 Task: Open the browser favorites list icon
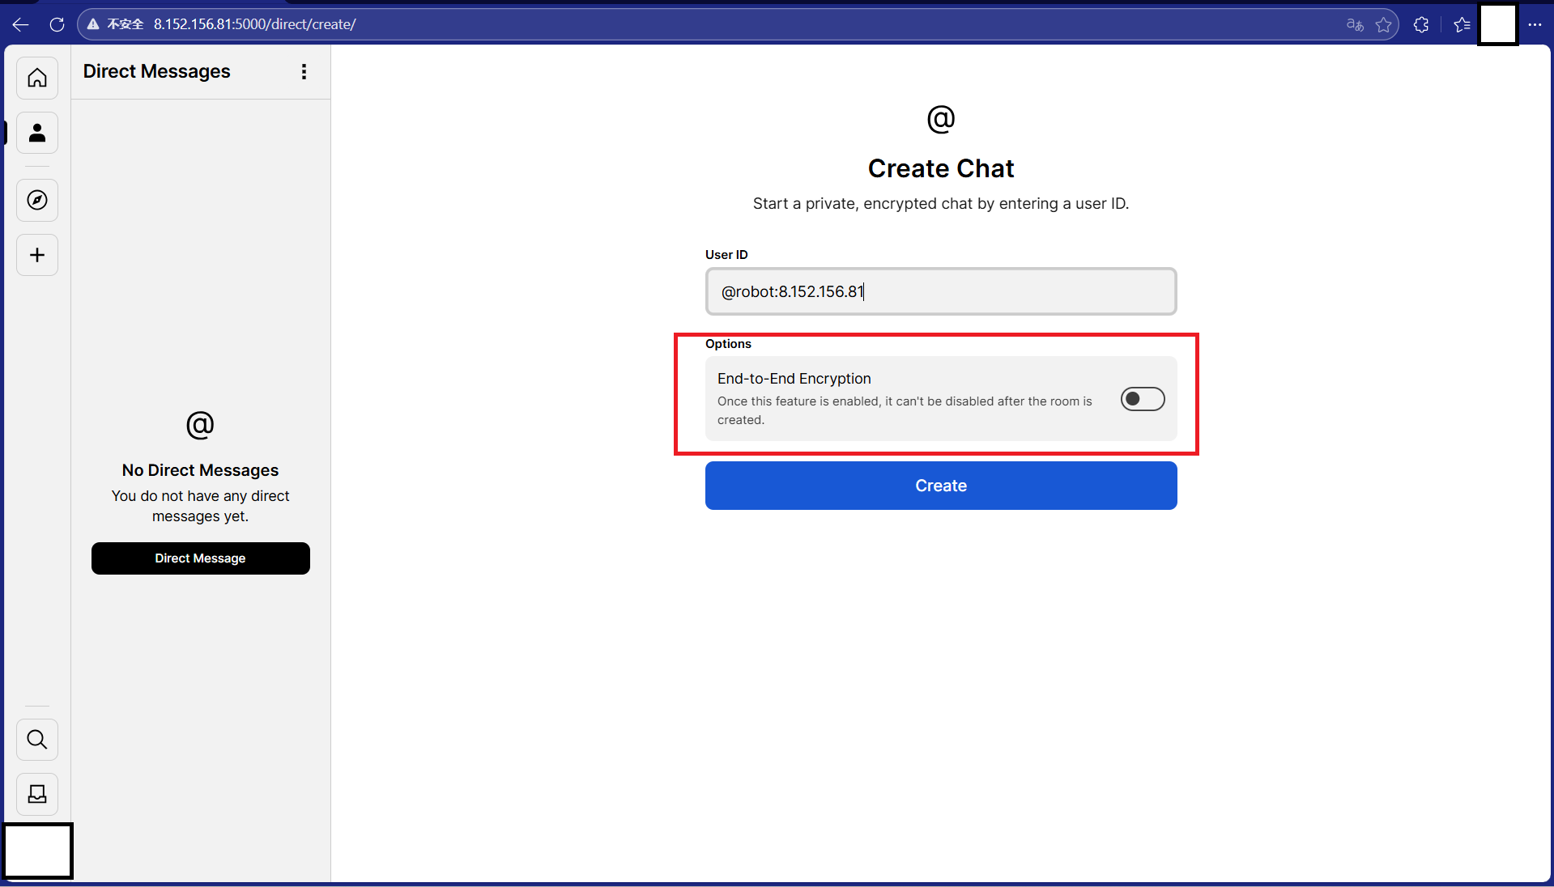[1462, 24]
